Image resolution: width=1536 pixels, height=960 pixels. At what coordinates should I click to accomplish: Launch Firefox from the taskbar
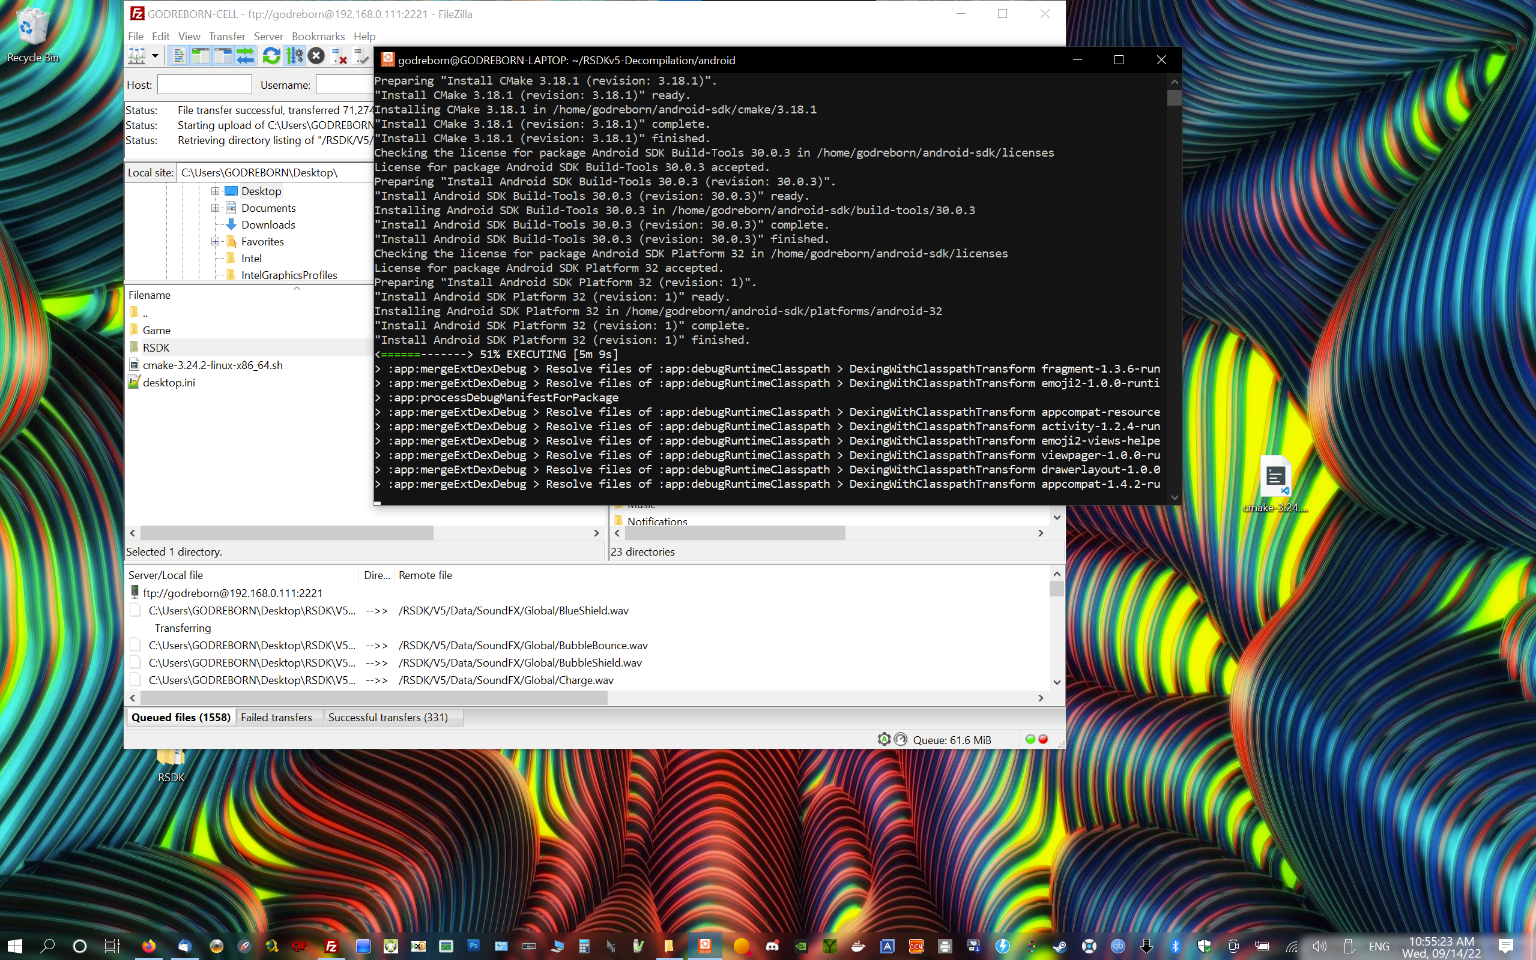click(149, 946)
